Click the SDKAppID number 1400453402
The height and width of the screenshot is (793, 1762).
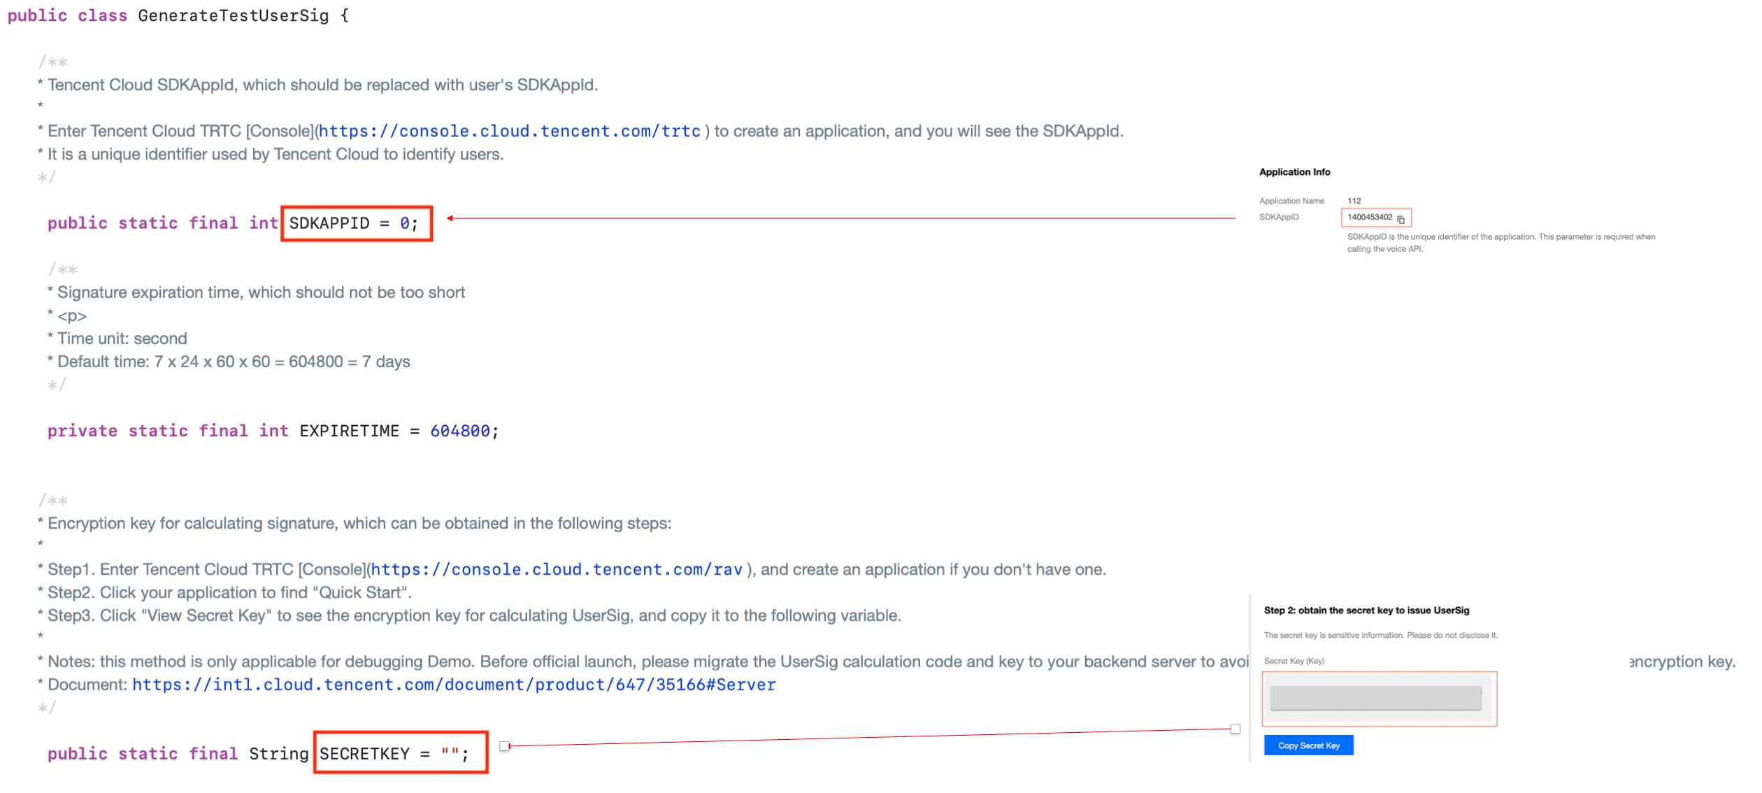[x=1370, y=217]
